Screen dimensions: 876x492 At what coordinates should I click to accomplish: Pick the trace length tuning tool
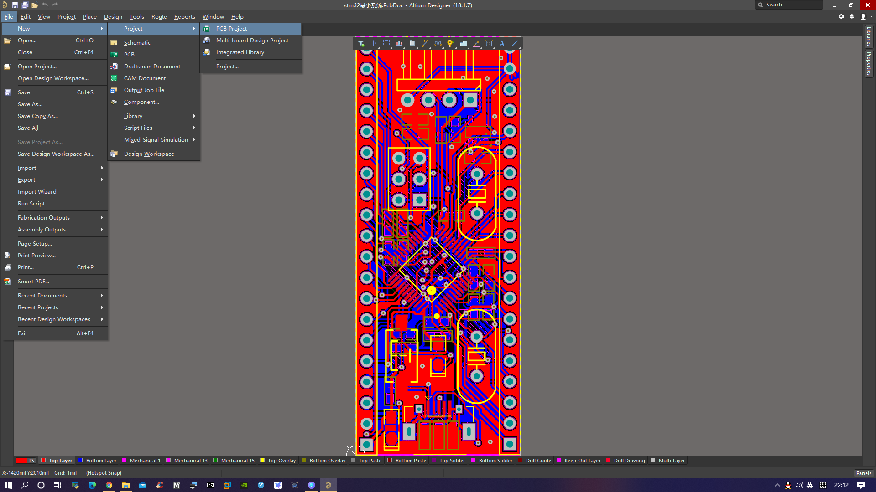pos(438,43)
